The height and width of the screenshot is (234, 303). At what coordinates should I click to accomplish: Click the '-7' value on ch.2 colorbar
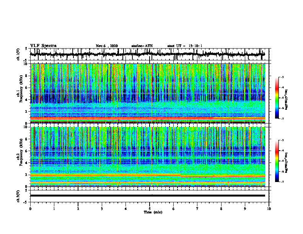click(282, 182)
